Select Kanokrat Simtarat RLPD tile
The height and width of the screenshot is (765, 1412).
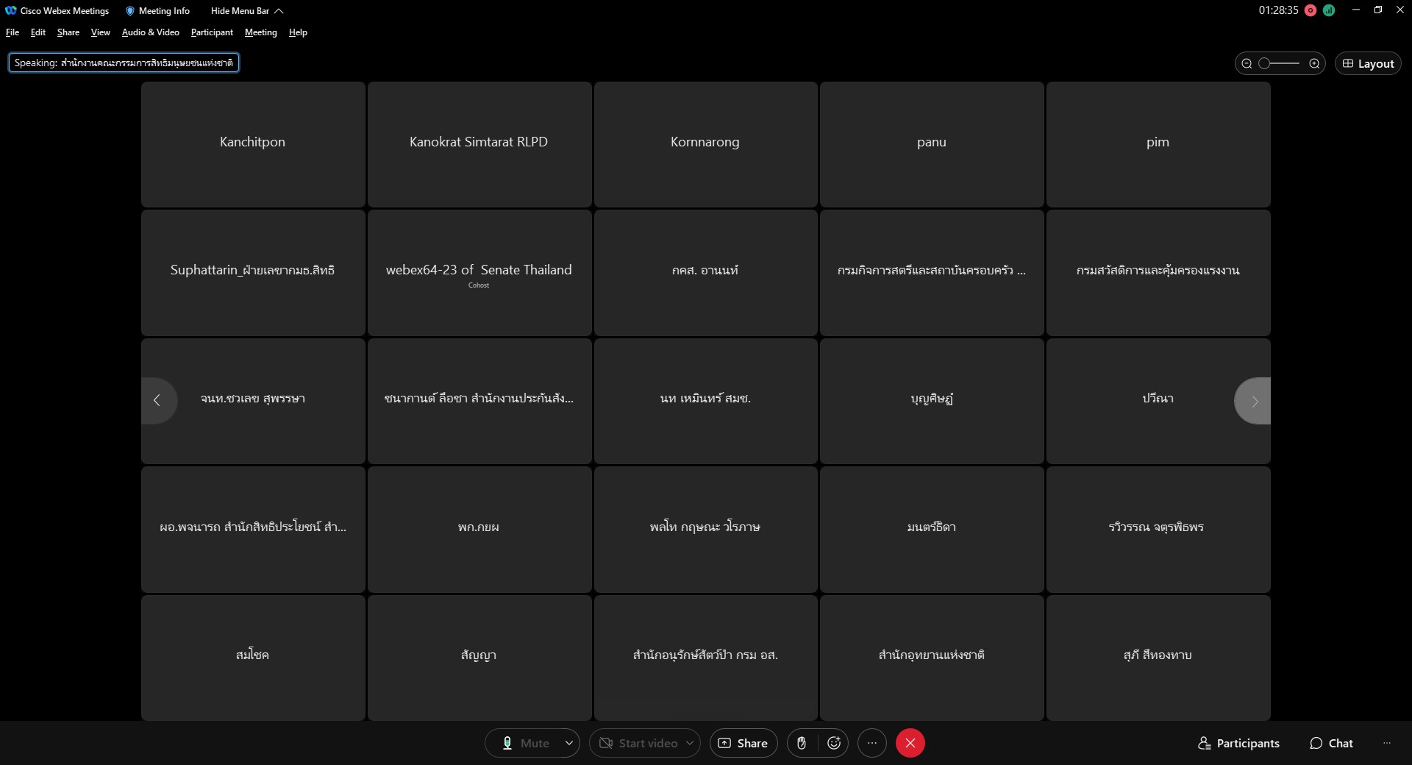tap(479, 144)
